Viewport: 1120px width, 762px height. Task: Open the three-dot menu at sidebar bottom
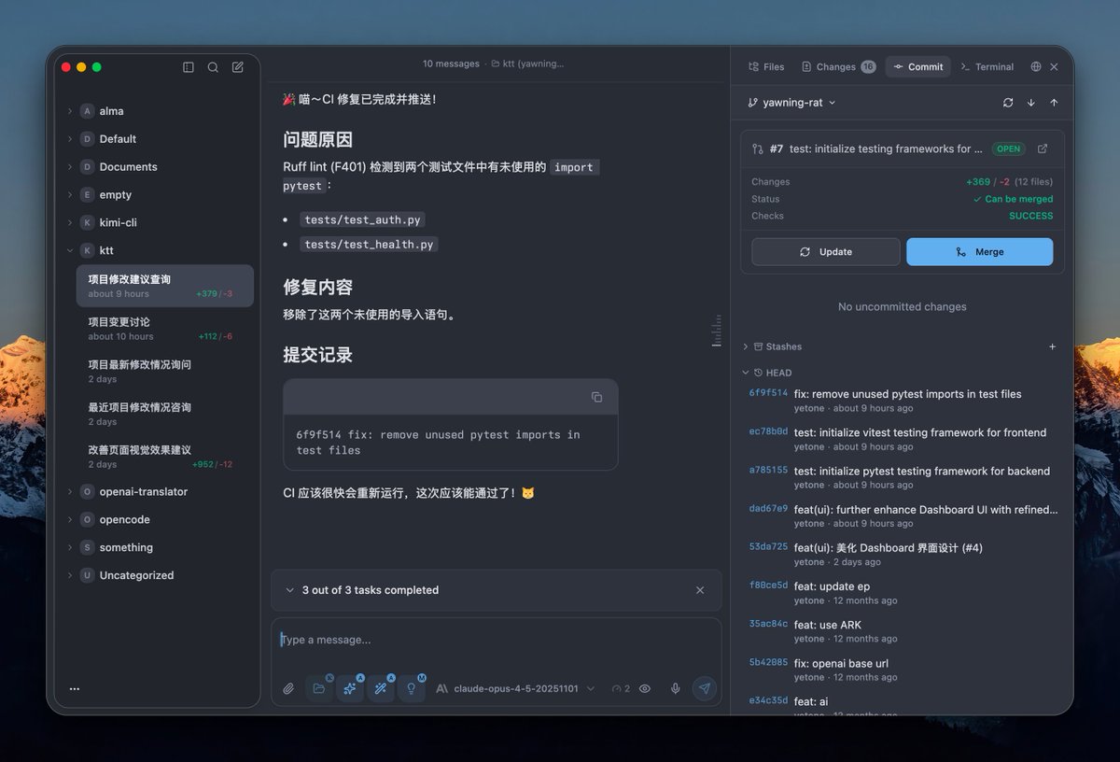tap(75, 688)
